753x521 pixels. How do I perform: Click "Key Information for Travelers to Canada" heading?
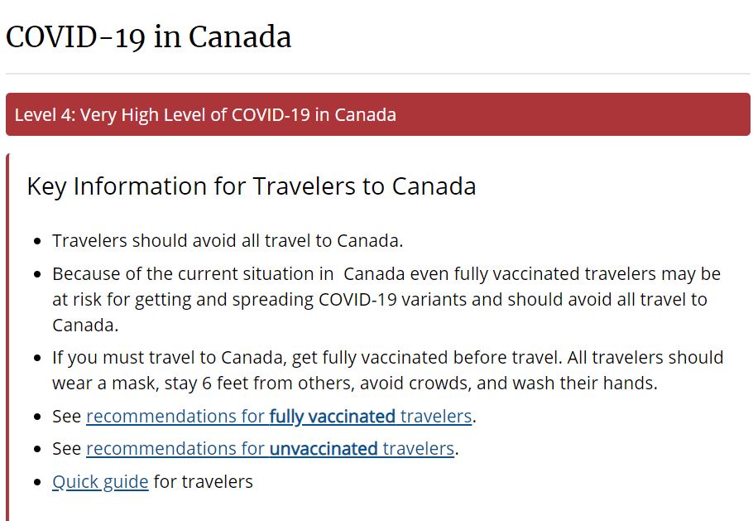point(252,186)
